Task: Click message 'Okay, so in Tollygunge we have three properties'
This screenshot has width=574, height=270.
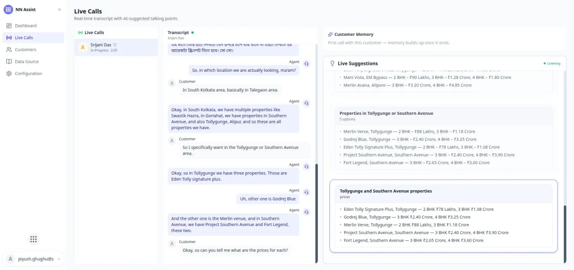Action: (x=234, y=176)
